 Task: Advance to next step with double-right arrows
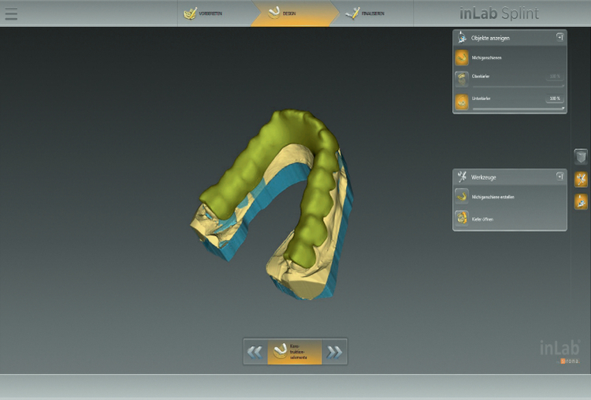[335, 352]
